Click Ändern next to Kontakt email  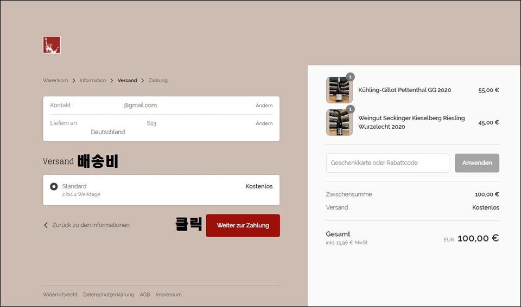coord(264,106)
